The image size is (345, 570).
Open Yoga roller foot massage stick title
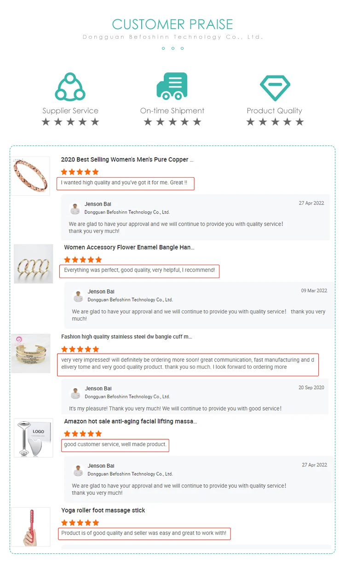103,510
